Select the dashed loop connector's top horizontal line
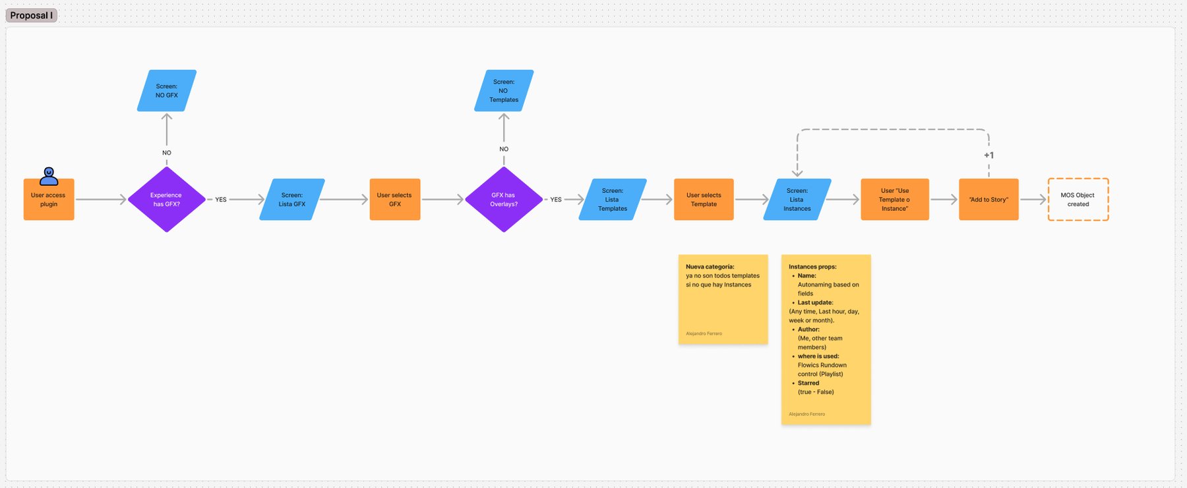1187x488 pixels. tap(893, 130)
